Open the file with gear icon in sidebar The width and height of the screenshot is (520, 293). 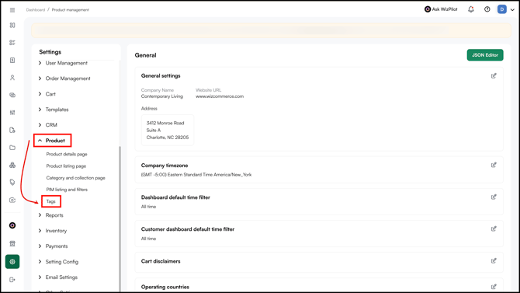click(12, 130)
